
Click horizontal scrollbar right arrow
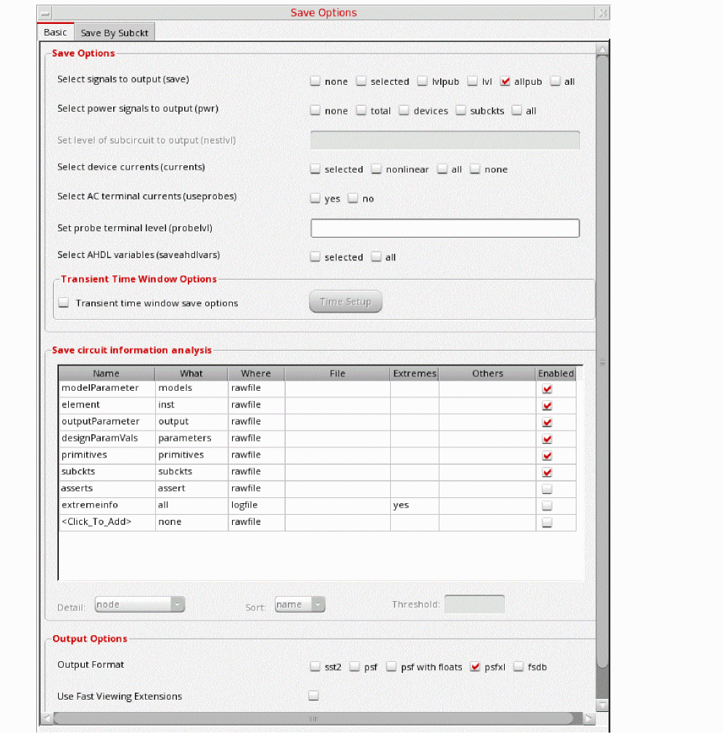(x=589, y=718)
